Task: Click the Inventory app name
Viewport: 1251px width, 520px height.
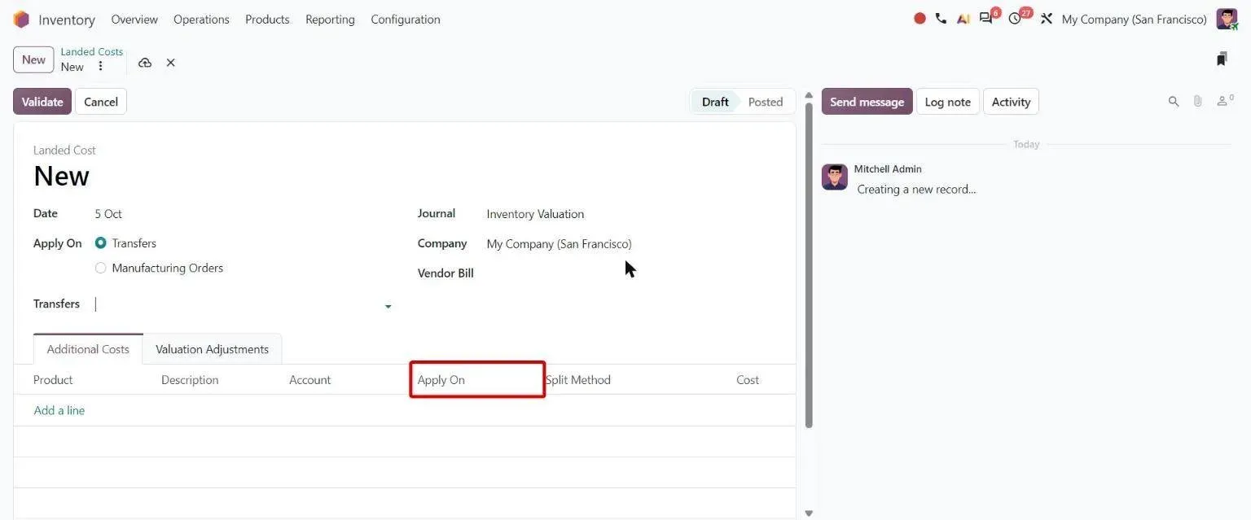Action: (67, 20)
